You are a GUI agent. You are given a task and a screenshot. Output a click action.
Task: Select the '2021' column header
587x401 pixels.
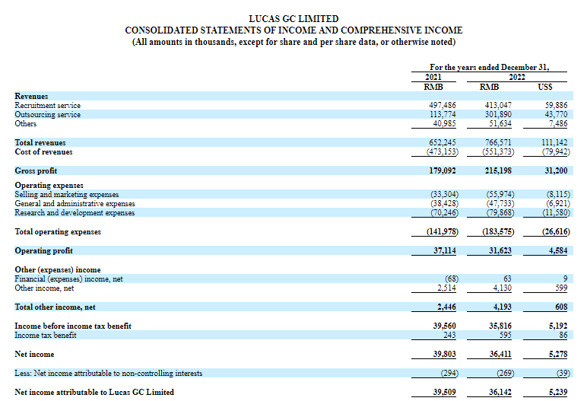coord(433,77)
